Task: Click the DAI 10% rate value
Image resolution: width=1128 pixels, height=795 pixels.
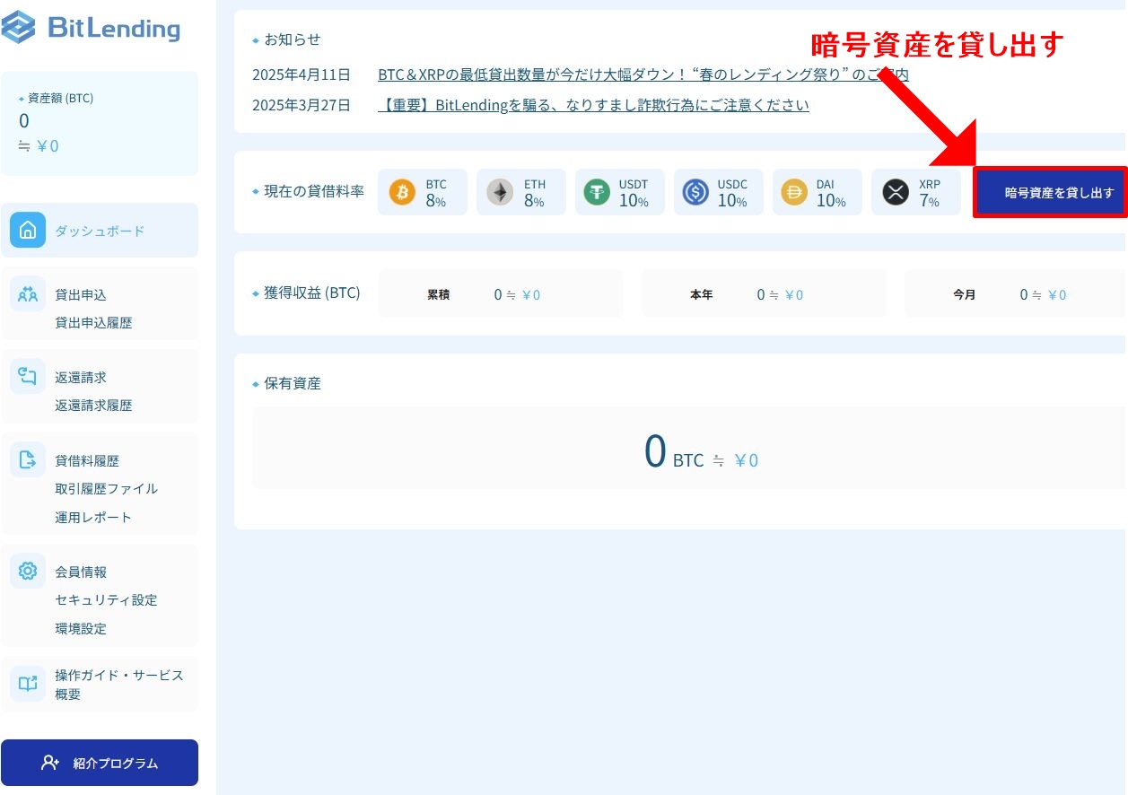Action: pos(831,201)
